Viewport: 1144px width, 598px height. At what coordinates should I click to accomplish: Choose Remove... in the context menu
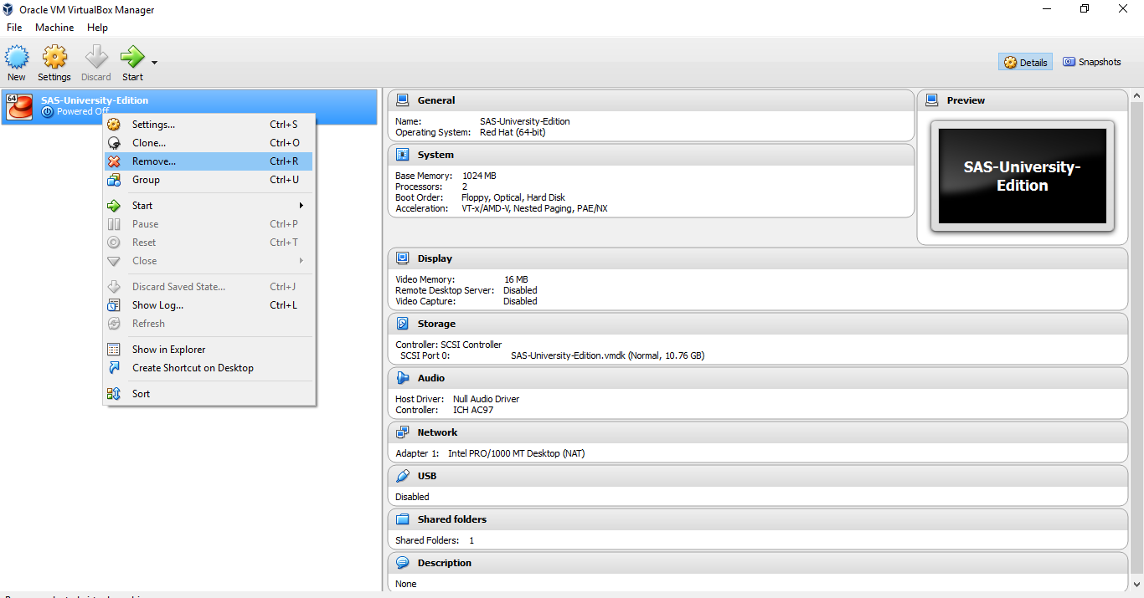[x=208, y=161]
